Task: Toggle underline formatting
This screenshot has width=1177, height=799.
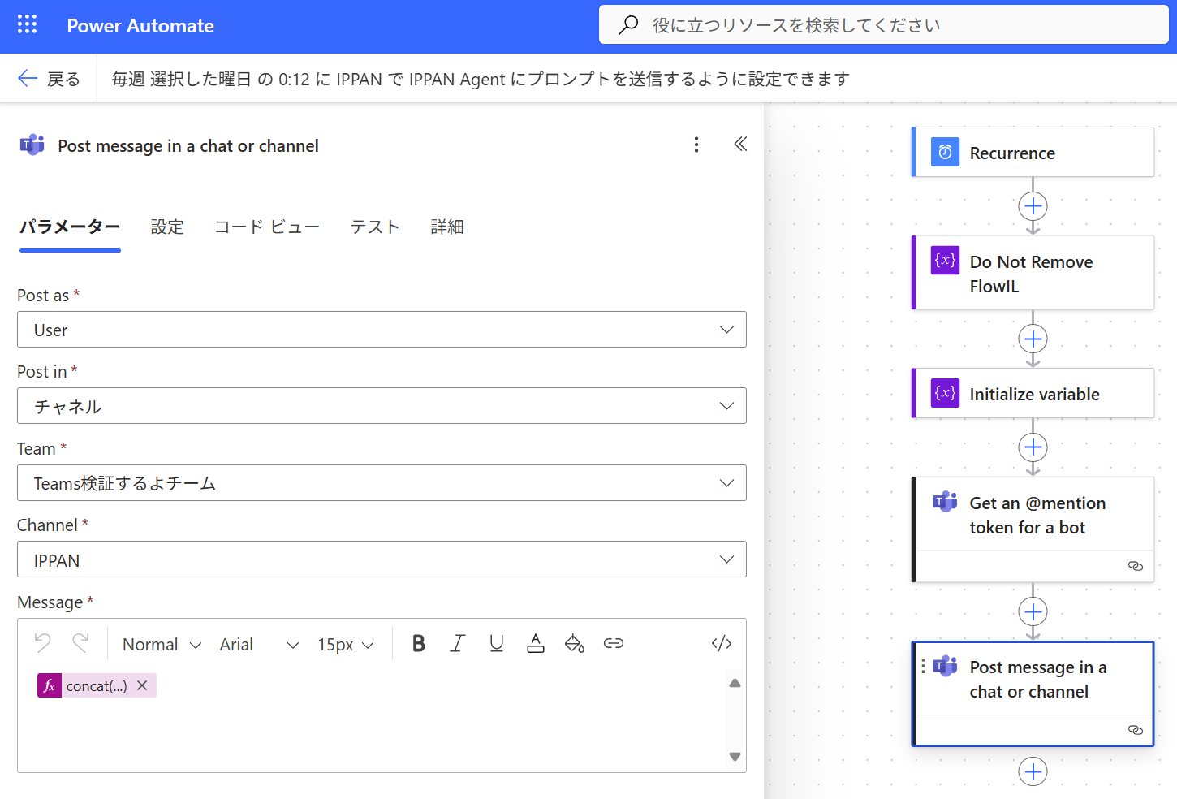Action: coord(497,643)
